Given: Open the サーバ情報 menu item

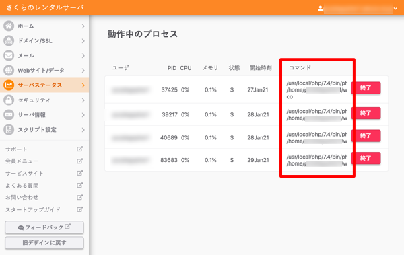Looking at the screenshot, I should coord(44,115).
